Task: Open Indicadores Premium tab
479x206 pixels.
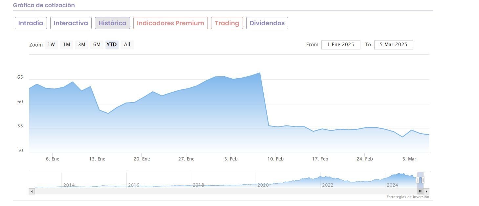Action: tap(170, 23)
